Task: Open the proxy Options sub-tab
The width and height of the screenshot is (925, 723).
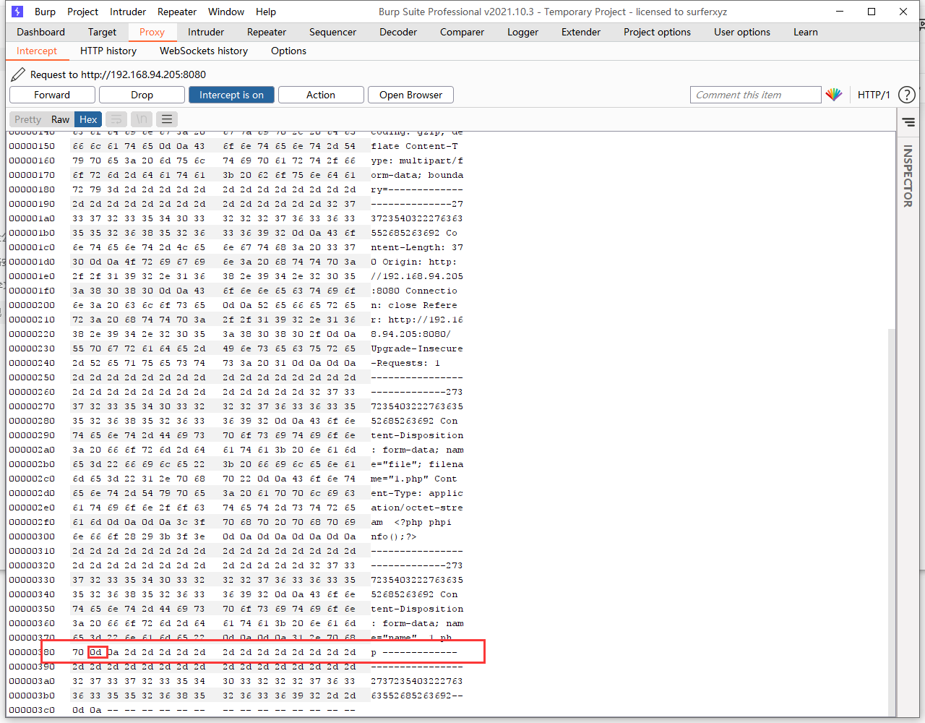Action: pyautogui.click(x=288, y=51)
